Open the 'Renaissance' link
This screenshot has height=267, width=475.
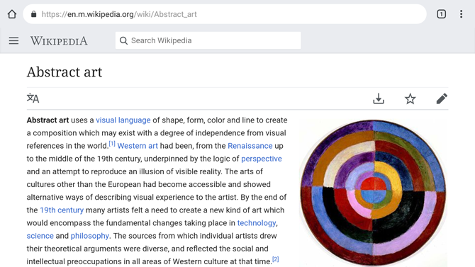click(x=250, y=146)
